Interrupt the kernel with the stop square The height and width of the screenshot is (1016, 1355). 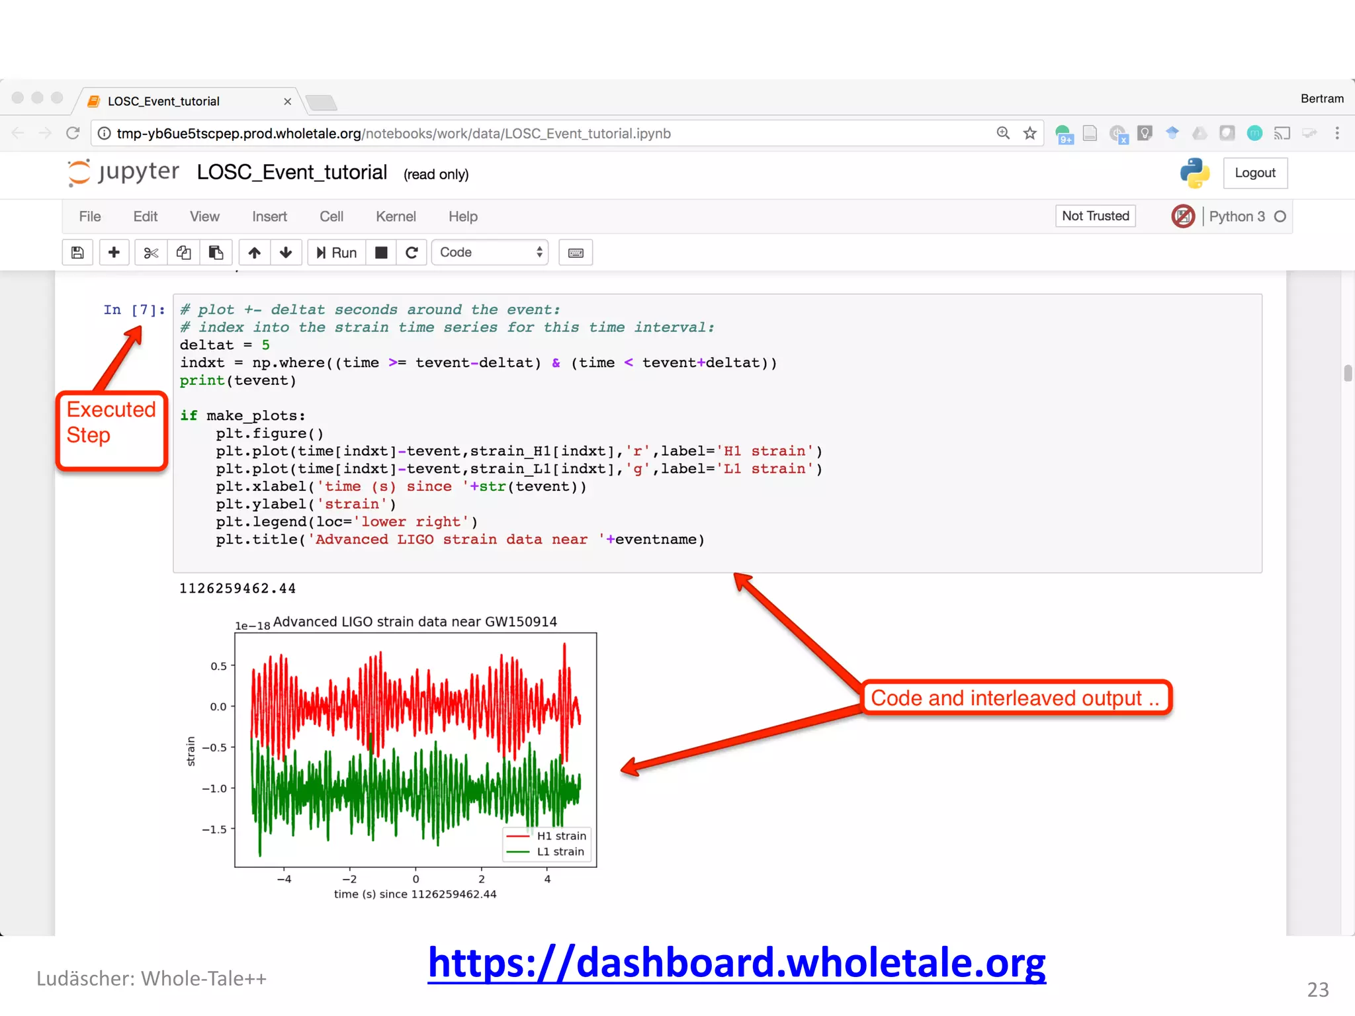click(381, 253)
